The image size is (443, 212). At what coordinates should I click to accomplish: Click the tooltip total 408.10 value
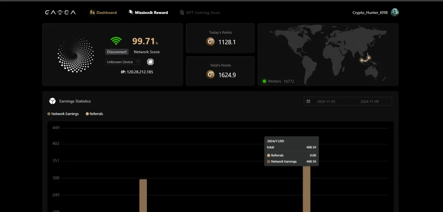[311, 147]
